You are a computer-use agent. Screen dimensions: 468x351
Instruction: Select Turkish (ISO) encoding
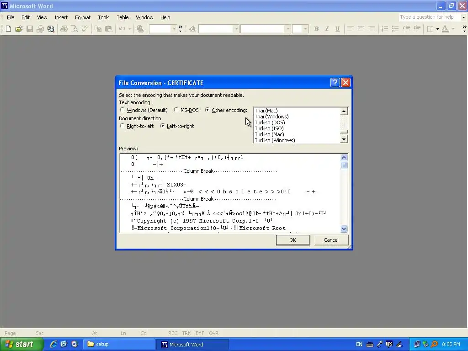point(269,128)
